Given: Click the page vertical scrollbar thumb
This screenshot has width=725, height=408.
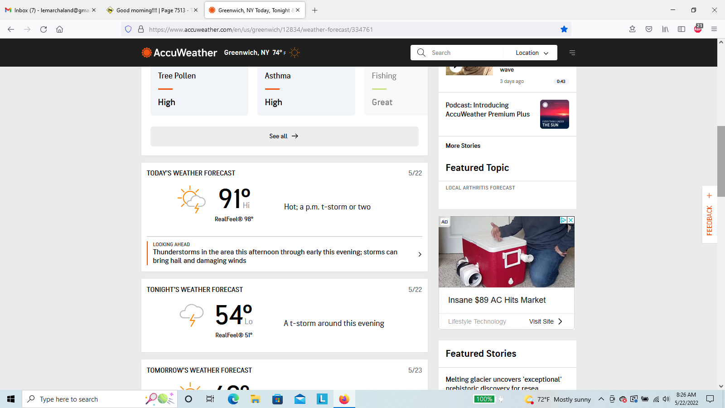Looking at the screenshot, I should [x=721, y=161].
